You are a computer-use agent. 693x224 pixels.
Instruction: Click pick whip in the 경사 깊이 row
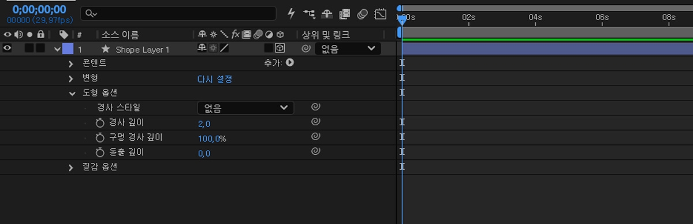pyautogui.click(x=315, y=122)
